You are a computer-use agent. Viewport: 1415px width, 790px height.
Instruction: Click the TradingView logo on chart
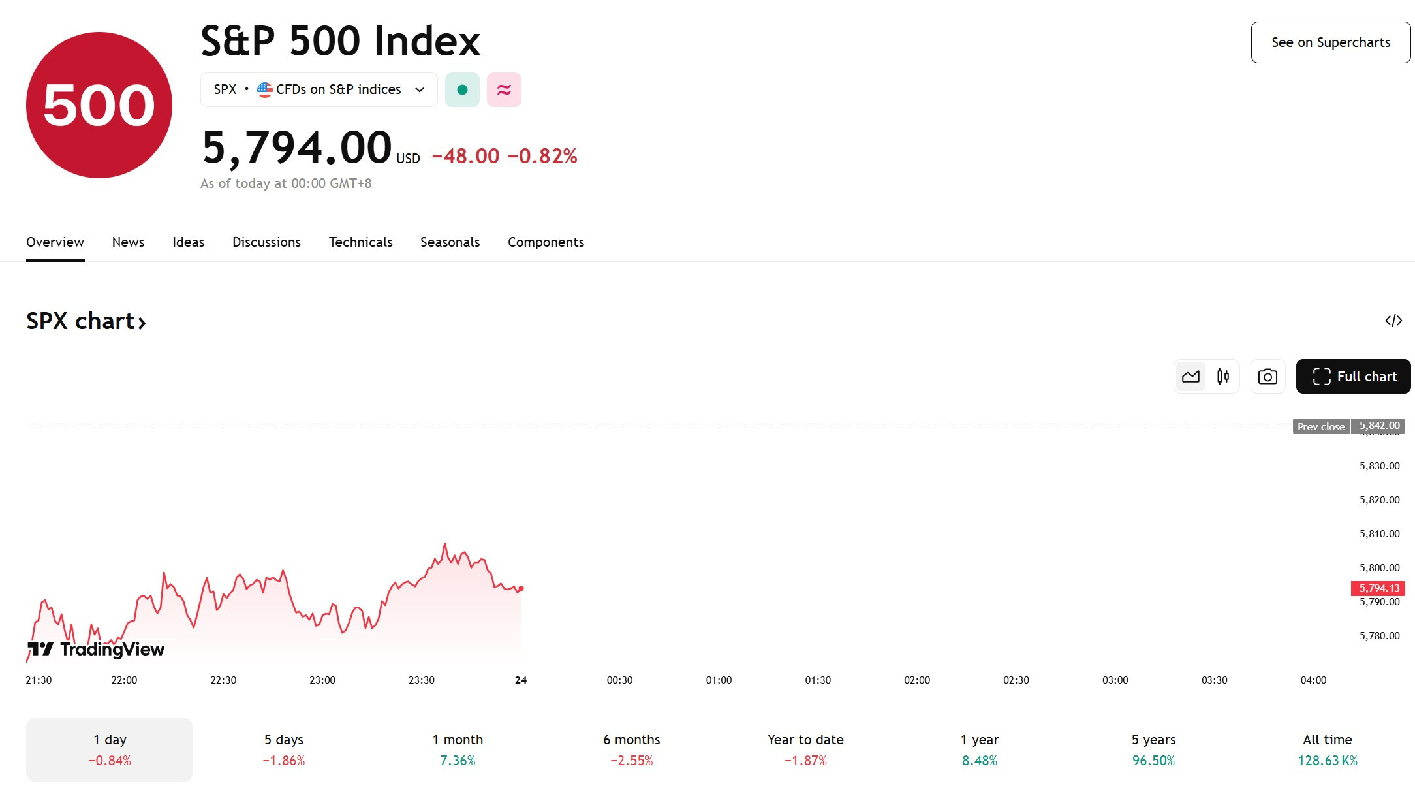point(96,649)
